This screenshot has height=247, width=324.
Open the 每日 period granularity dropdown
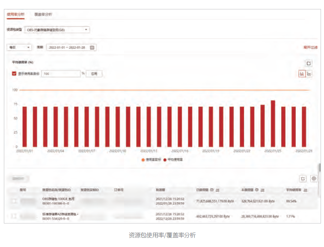[19, 47]
